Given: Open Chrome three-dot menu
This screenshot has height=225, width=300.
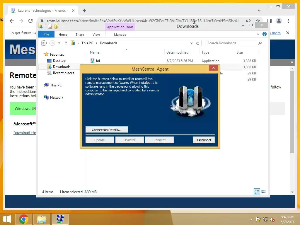Looking at the screenshot, I should click(x=288, y=21).
